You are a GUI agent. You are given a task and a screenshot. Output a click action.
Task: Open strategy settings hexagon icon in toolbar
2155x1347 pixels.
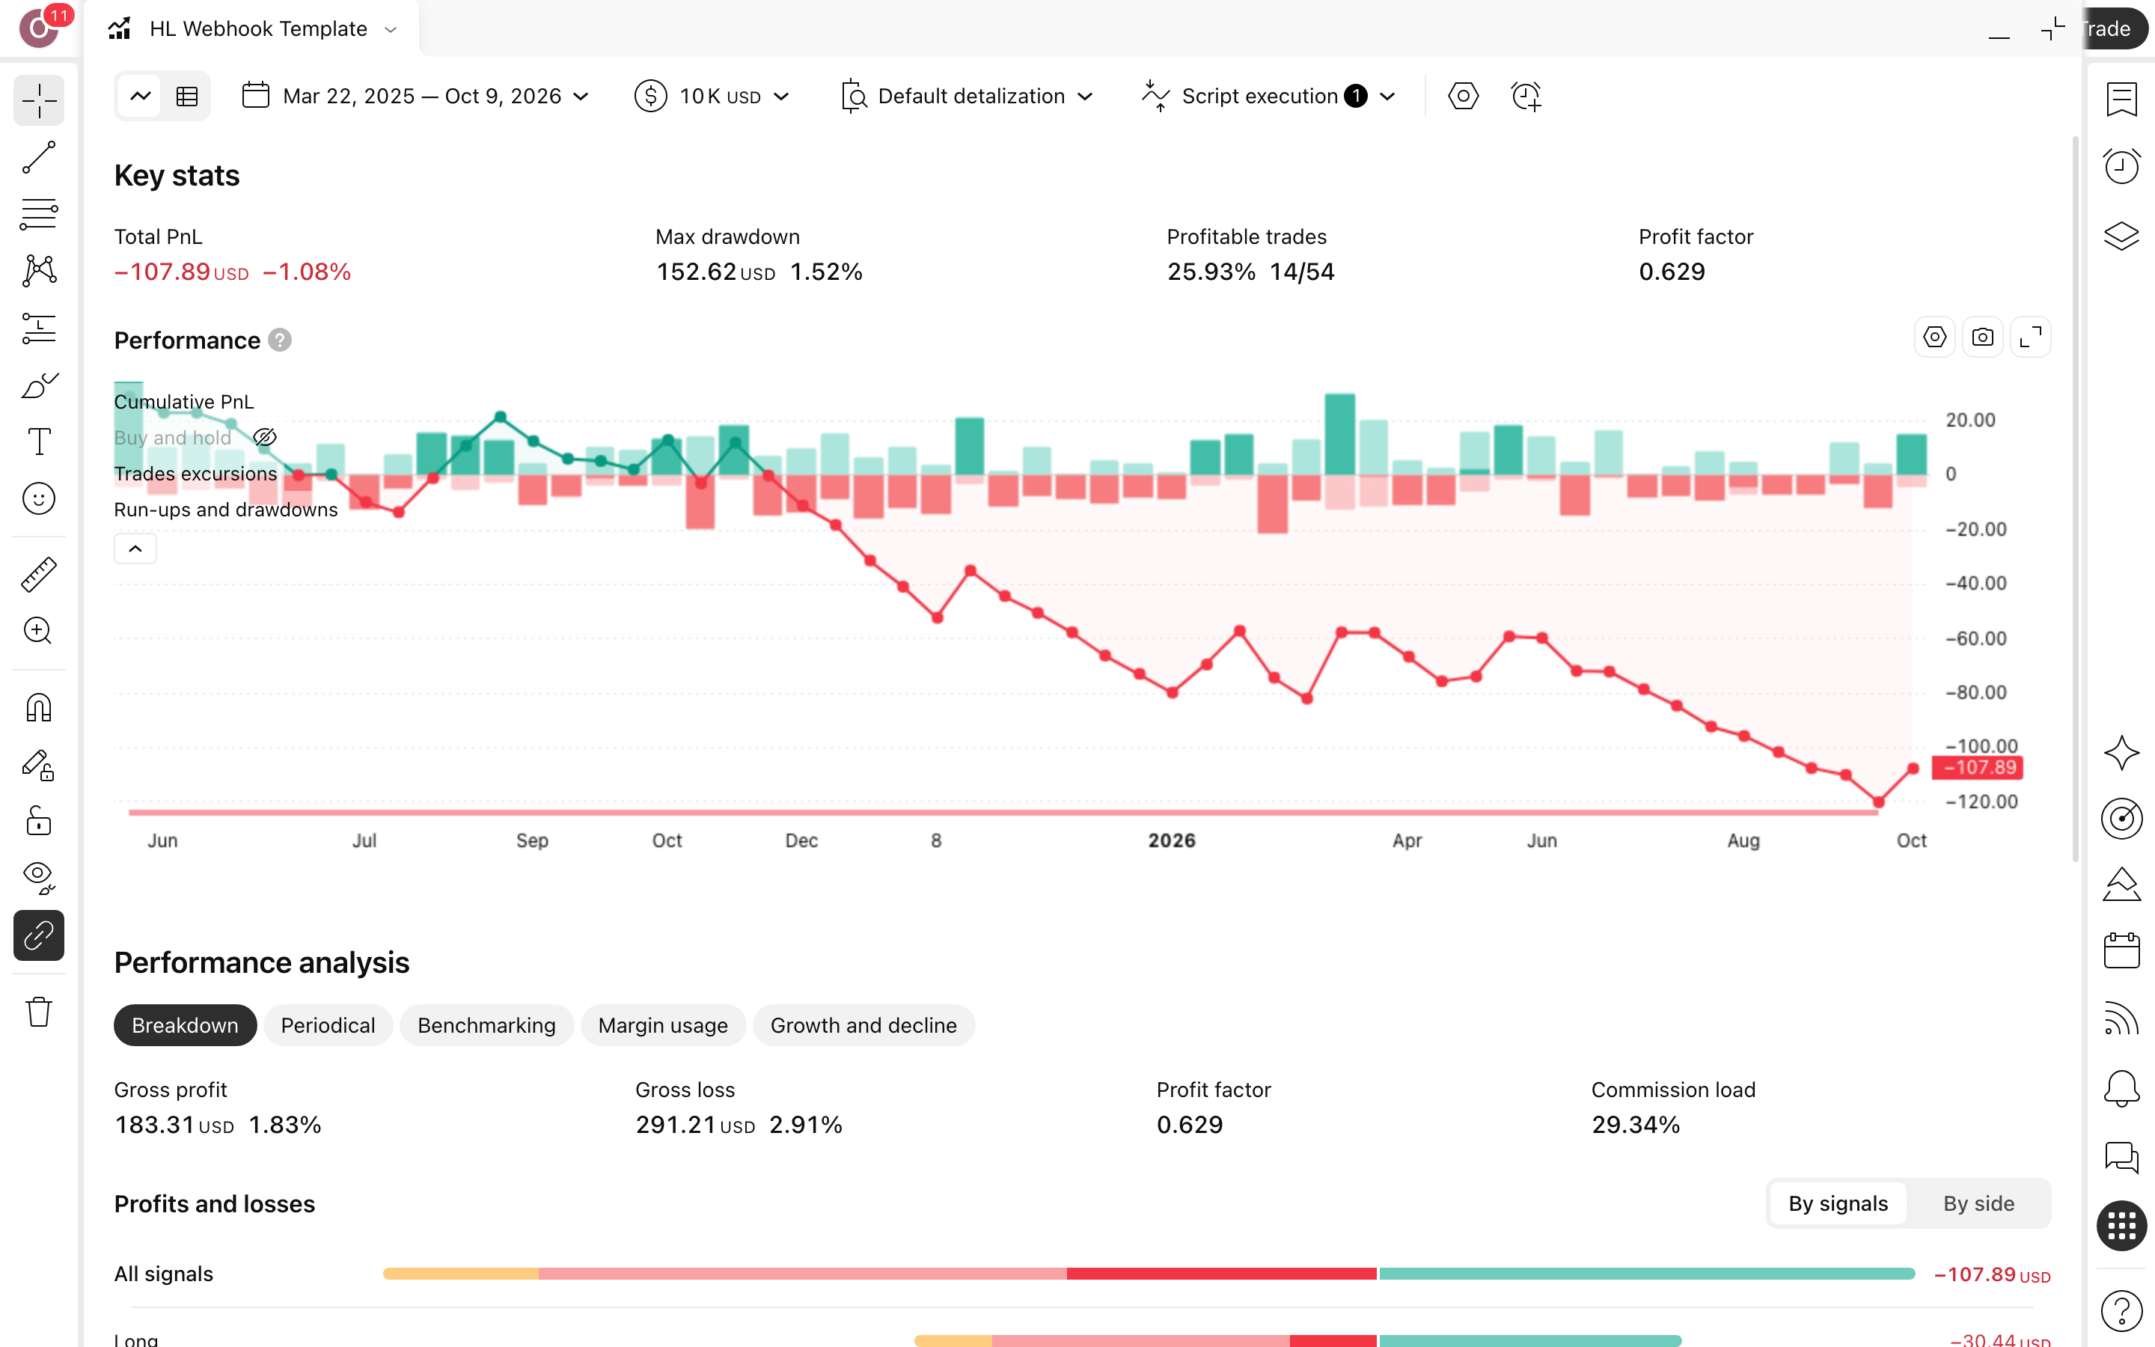tap(1463, 97)
